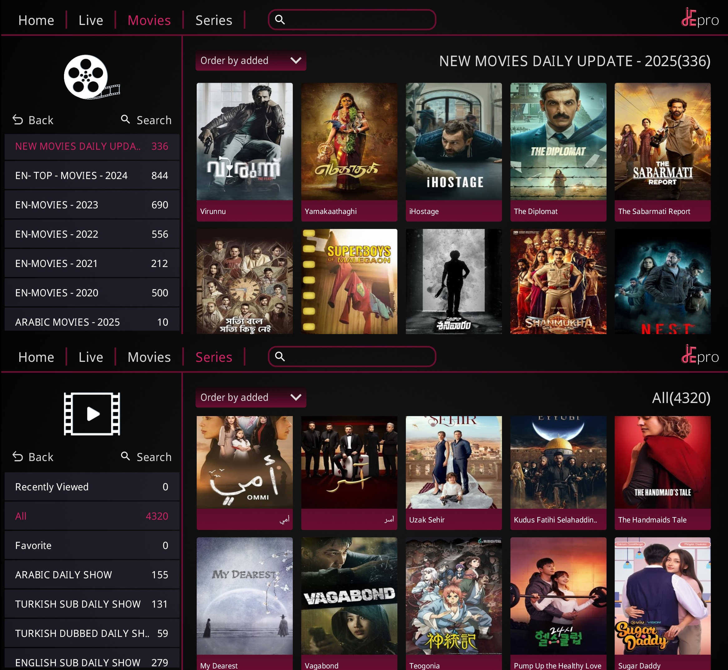The width and height of the screenshot is (728, 670).
Task: Open The Diplomat movie poster
Action: click(558, 152)
